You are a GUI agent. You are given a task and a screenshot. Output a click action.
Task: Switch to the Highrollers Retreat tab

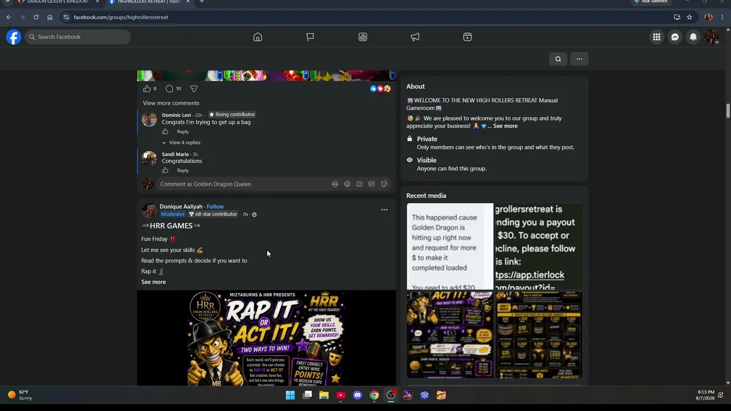pos(150,2)
